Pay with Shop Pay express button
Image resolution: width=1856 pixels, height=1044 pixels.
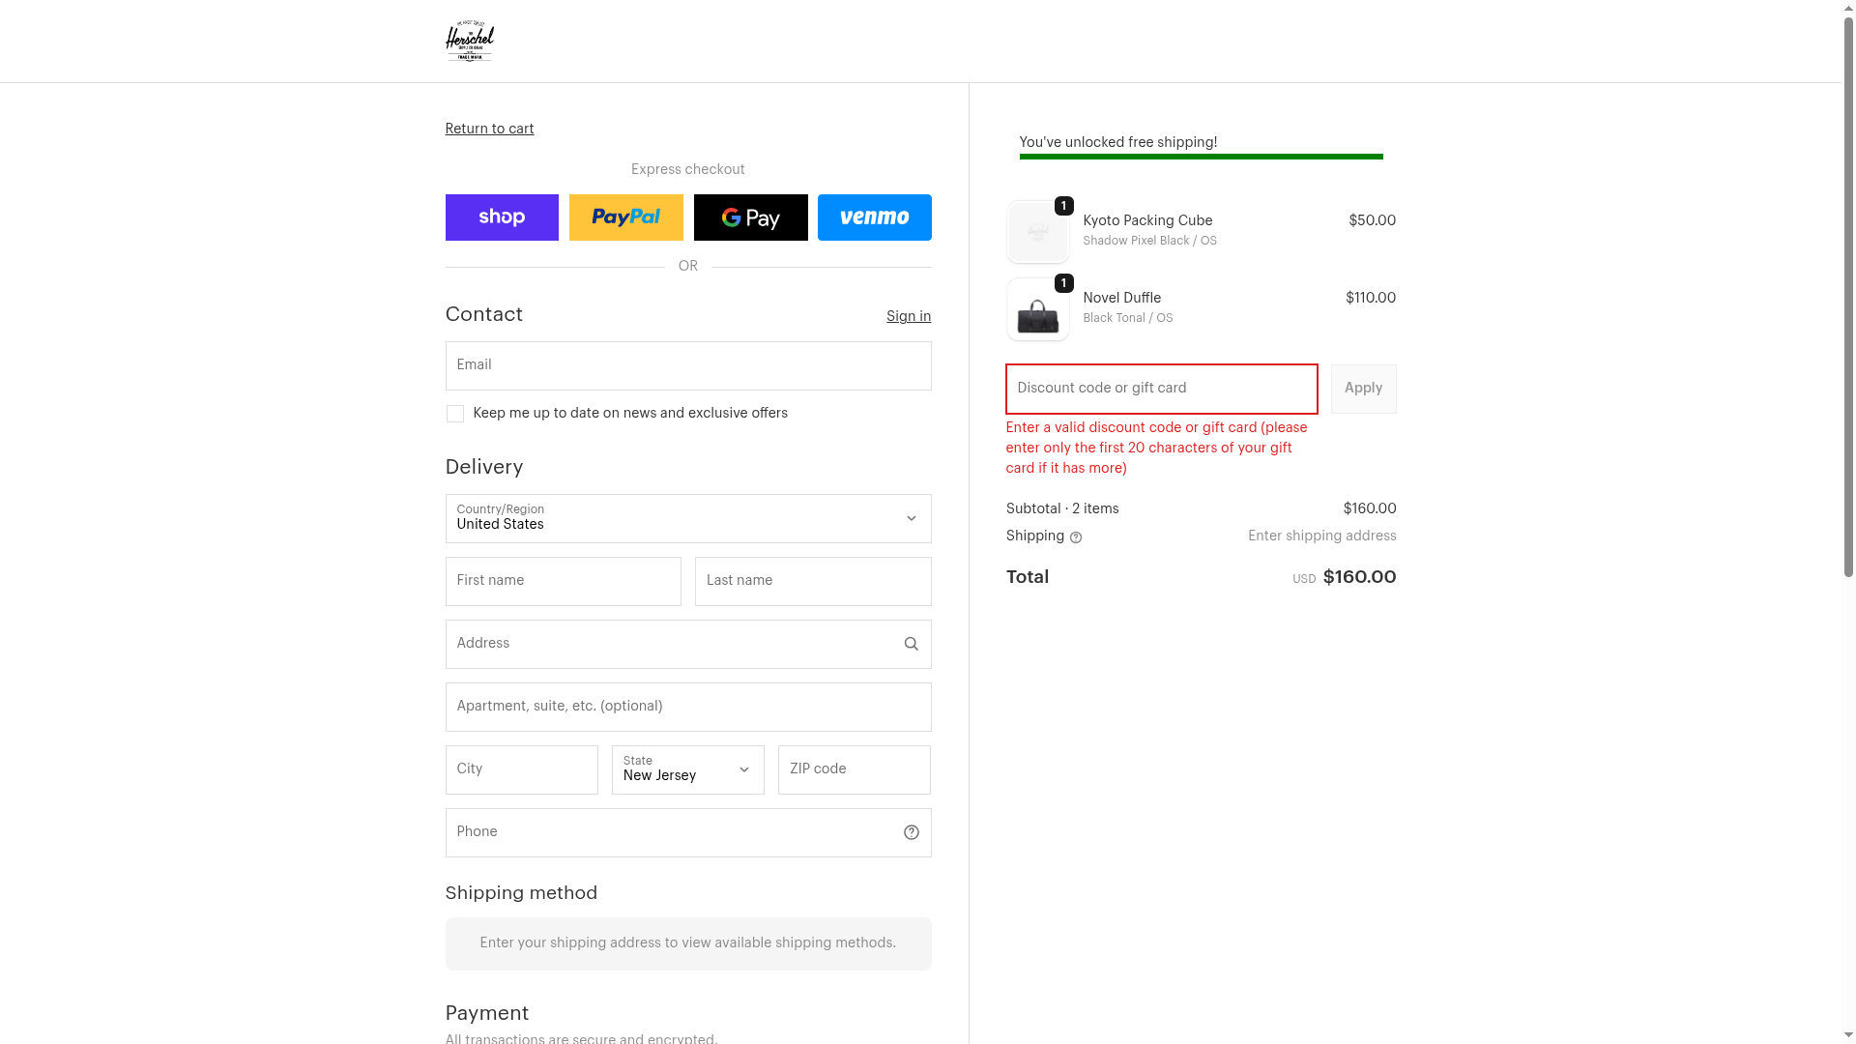[502, 217]
